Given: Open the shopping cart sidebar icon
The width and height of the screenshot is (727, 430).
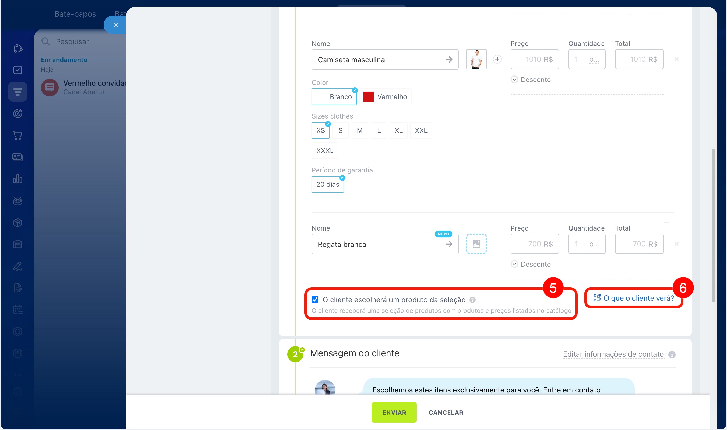Looking at the screenshot, I should [x=17, y=135].
